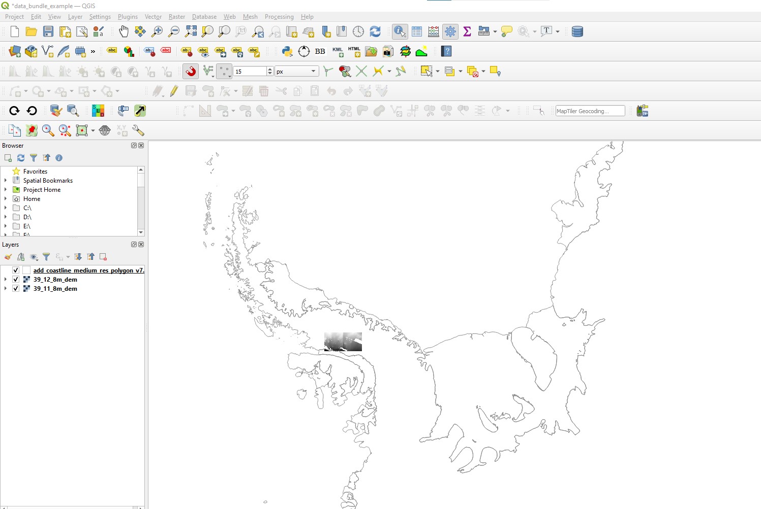Click the Collapse All button in Browser panel
The width and height of the screenshot is (761, 509).
coord(46,158)
